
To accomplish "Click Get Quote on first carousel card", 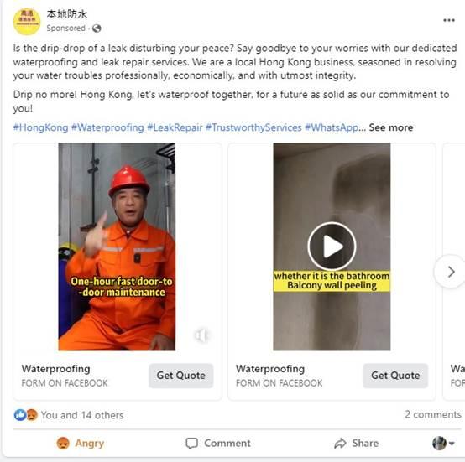I will tap(181, 376).
